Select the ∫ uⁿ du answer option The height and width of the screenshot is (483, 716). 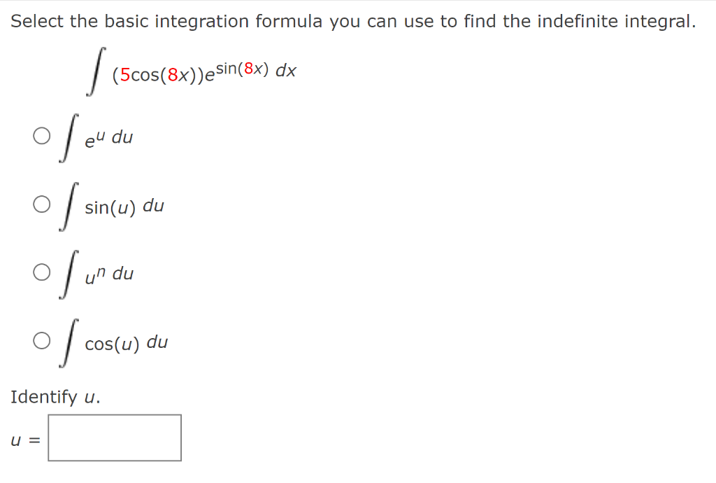point(41,271)
